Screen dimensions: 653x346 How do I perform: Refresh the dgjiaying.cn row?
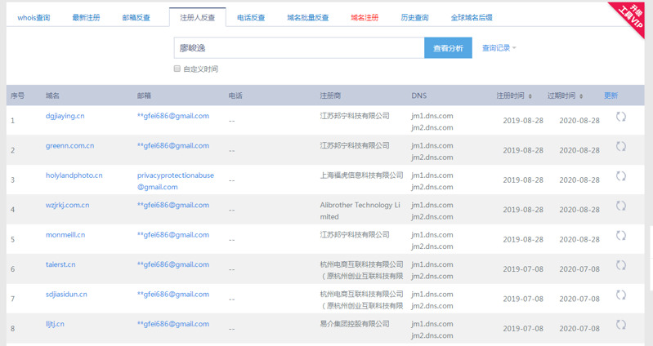click(620, 117)
